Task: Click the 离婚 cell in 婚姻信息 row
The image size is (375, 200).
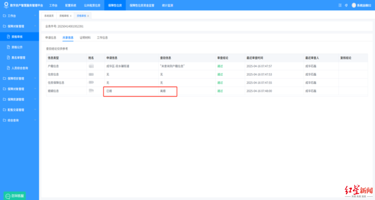Action: tap(163, 91)
